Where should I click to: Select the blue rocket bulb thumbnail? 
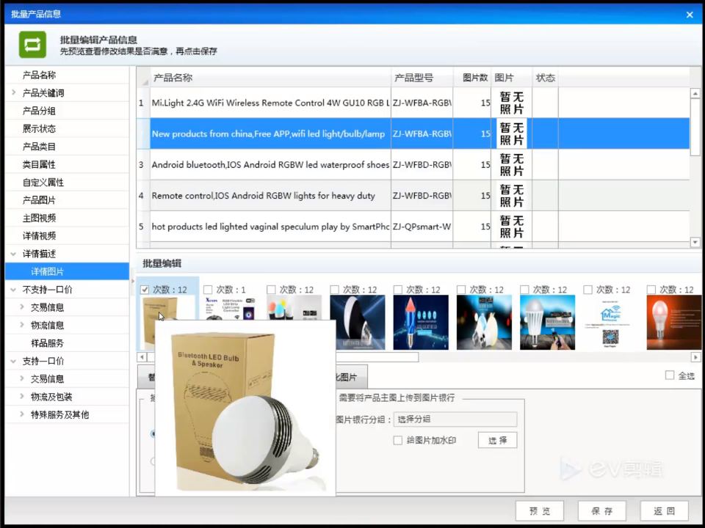click(421, 323)
